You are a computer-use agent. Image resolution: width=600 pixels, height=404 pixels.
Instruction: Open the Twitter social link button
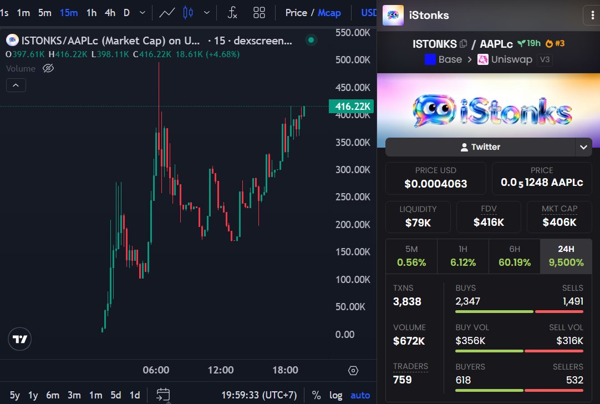click(x=480, y=147)
